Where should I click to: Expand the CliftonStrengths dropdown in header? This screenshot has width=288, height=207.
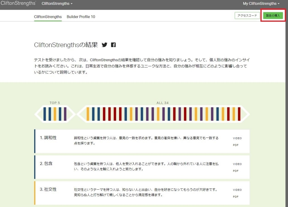[x=57, y=3]
